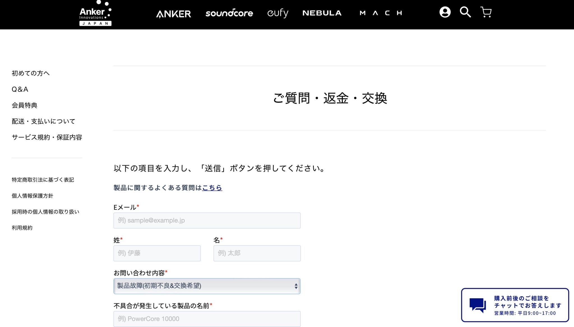574x327 pixels.
Task: Focus the faulty product name field
Action: point(207,319)
